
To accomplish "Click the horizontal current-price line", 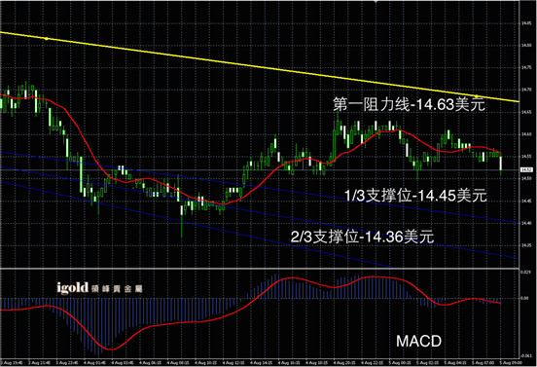I will 260,170.
